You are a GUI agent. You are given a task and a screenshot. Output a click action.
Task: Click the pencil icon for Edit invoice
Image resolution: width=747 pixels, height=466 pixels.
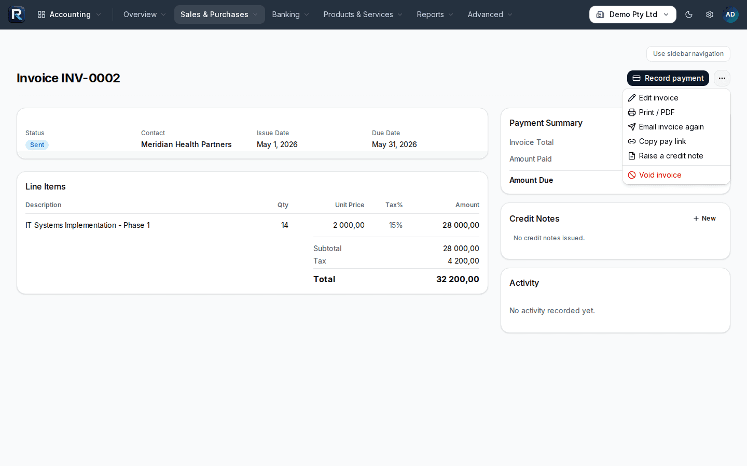coord(632,98)
